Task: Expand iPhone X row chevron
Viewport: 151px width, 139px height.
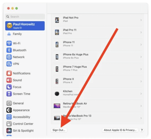Action: coord(141,81)
